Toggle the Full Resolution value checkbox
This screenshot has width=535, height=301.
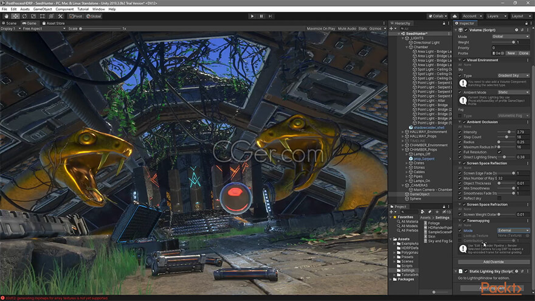(x=500, y=152)
